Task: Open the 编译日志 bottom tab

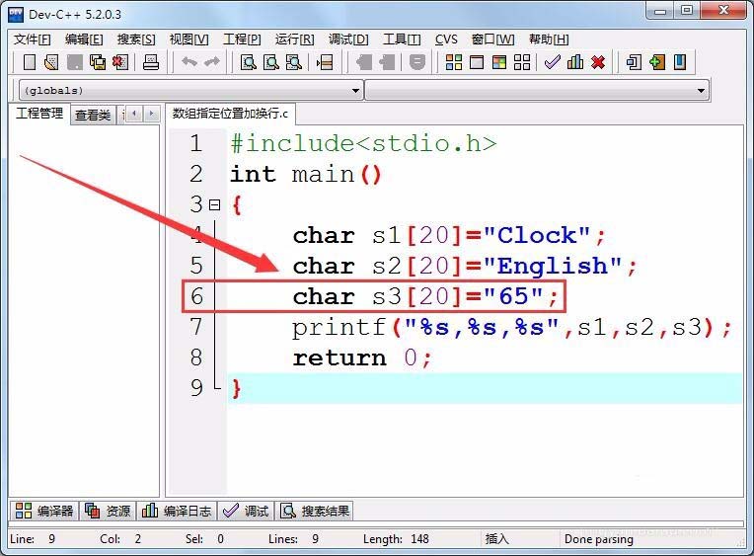Action: click(x=177, y=511)
